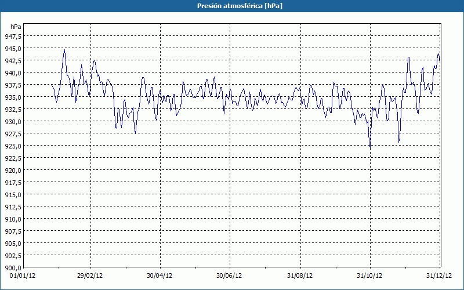The image size is (464, 290).
Task: Click the 942,5 axis value
Action: click(x=13, y=60)
